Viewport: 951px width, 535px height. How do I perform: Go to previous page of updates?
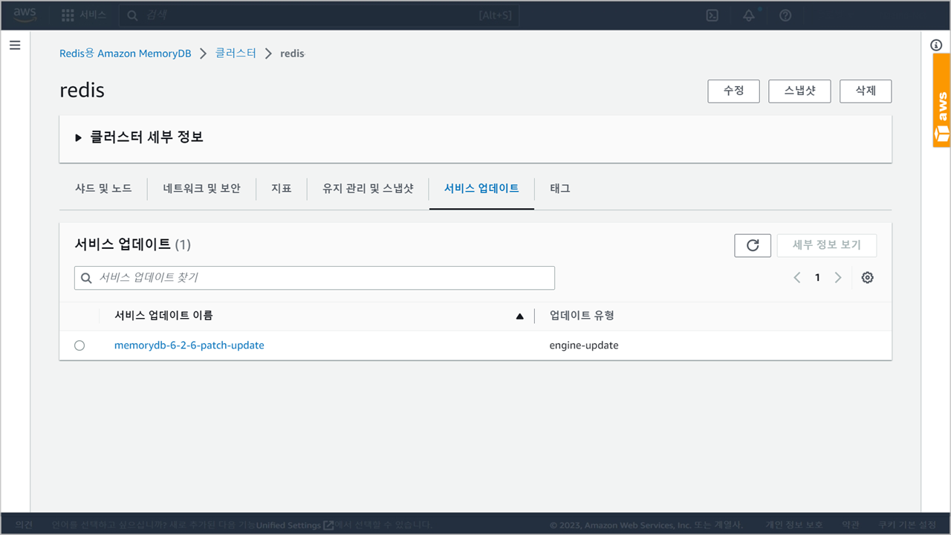point(797,277)
